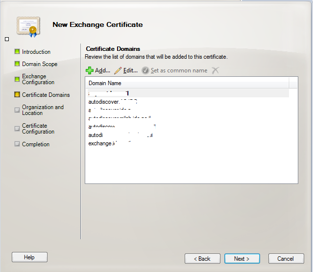Image resolution: width=313 pixels, height=272 pixels.
Task: Click the Certificate Configuration step indicator square
Action: pyautogui.click(x=17, y=129)
